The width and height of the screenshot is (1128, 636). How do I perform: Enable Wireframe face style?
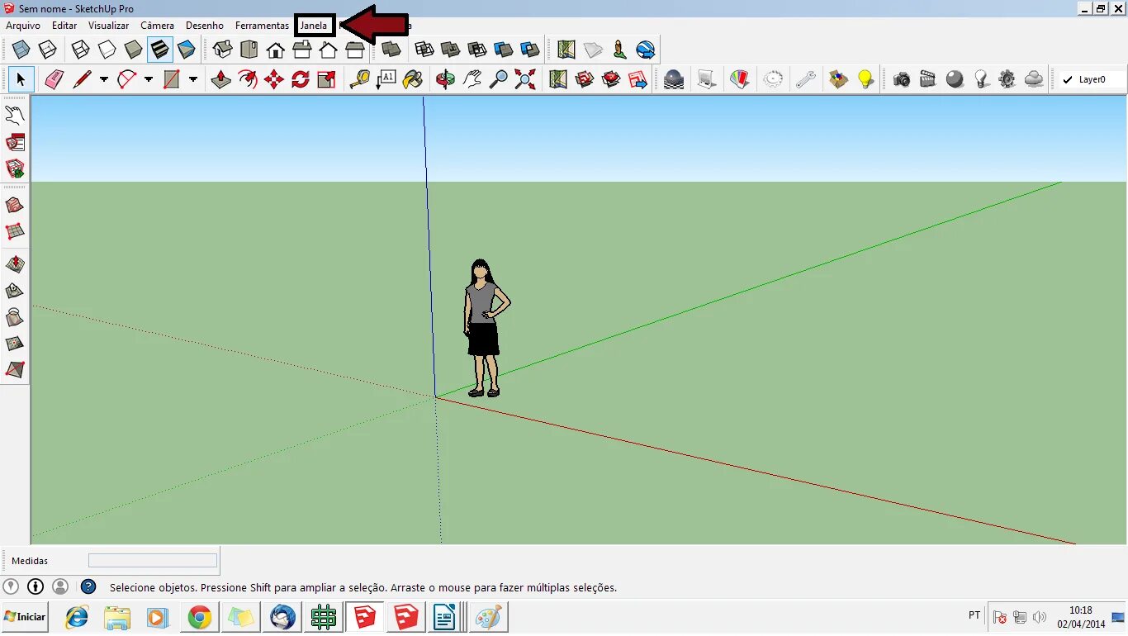(x=80, y=50)
